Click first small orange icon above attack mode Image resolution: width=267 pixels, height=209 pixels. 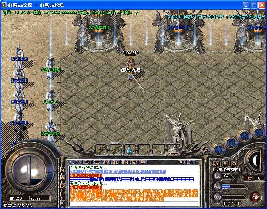point(216,164)
